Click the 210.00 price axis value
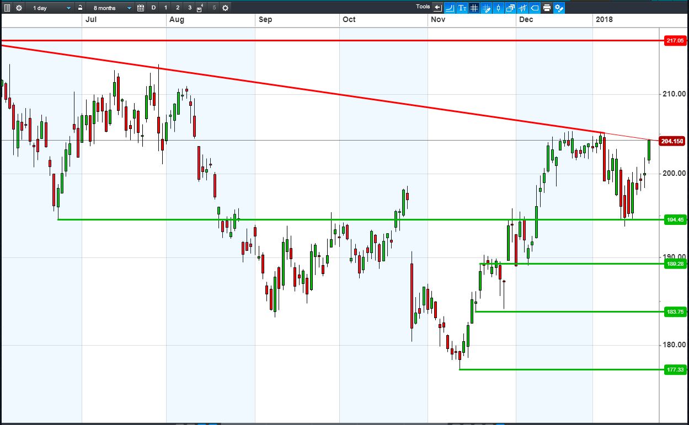Viewport: 689px width, 425px height. (x=674, y=94)
